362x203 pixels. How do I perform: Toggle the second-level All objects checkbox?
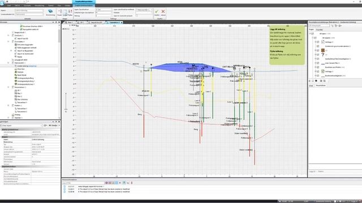click(315, 38)
